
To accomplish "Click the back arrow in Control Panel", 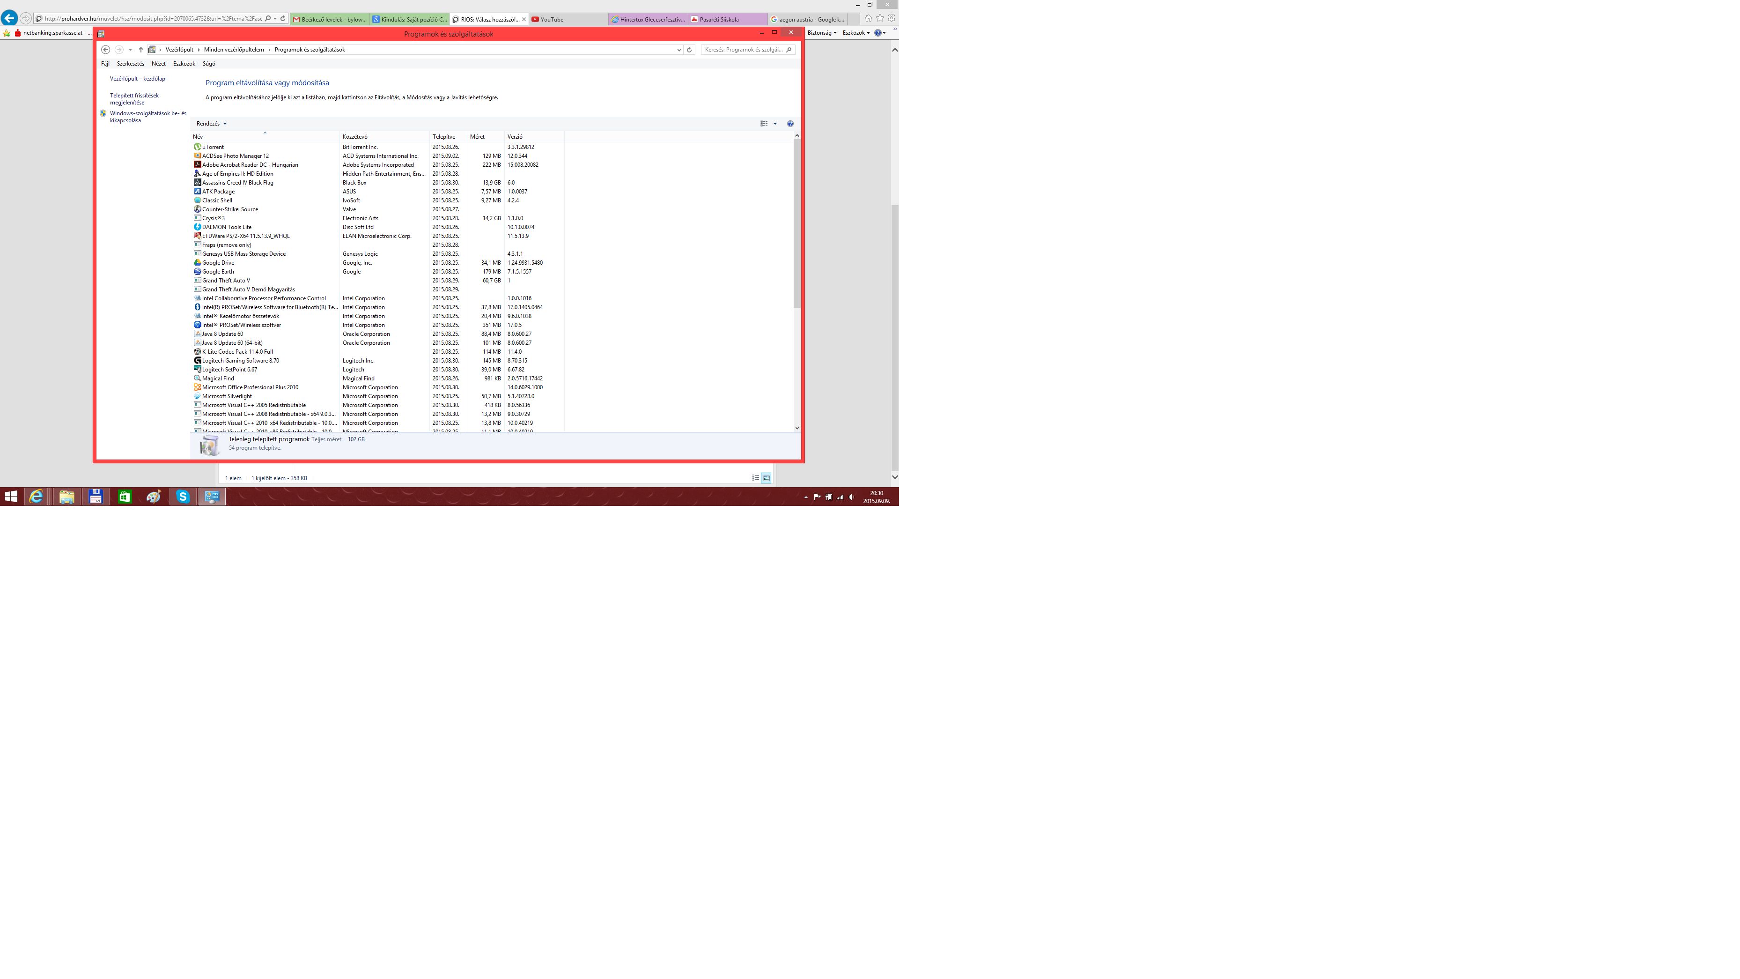I will tap(105, 49).
